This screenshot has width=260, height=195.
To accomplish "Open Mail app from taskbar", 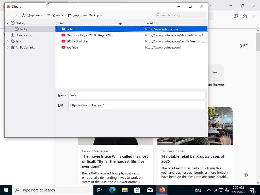I will click(150, 190).
